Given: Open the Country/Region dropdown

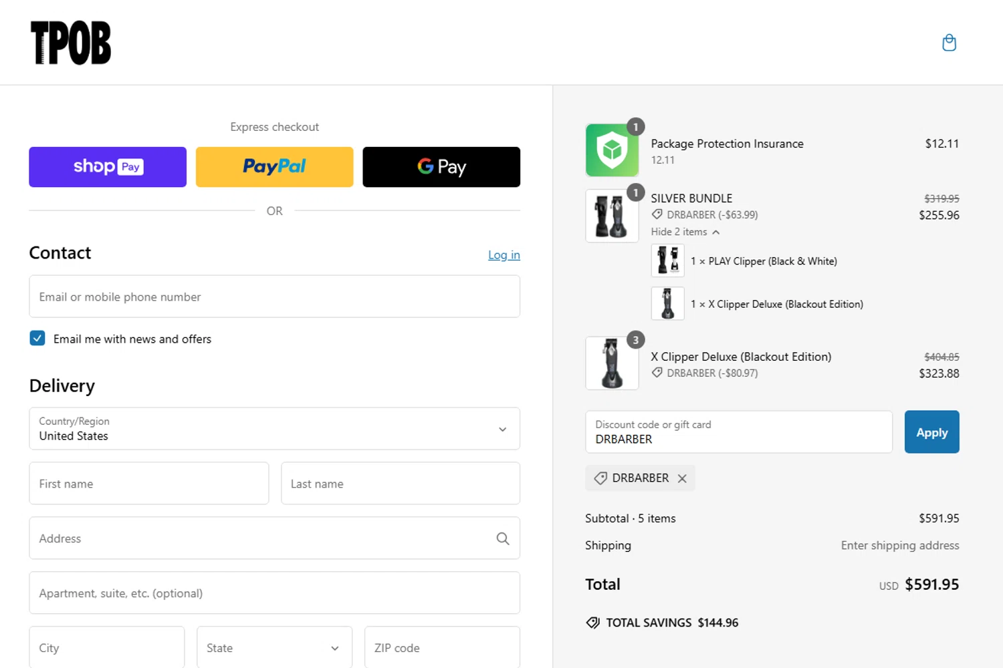Looking at the screenshot, I should pyautogui.click(x=274, y=429).
